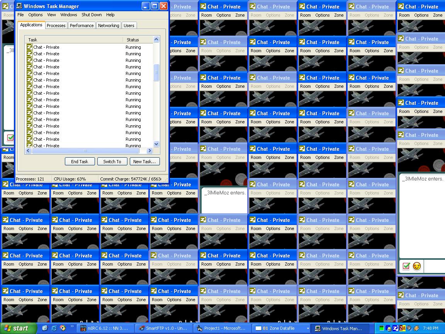The image size is (445, 334).
Task: Click the task list scroll down arrow
Action: (156, 144)
